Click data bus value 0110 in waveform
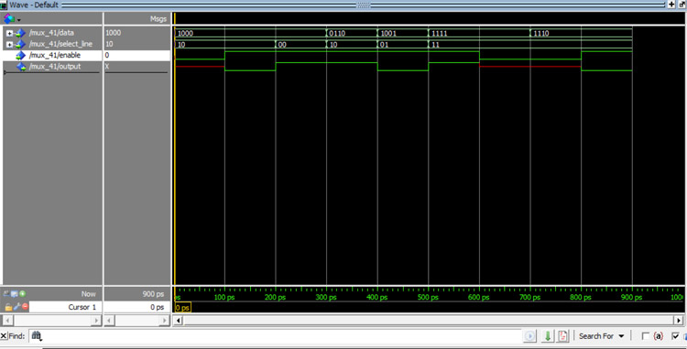This screenshot has height=349, width=687. pyautogui.click(x=337, y=33)
